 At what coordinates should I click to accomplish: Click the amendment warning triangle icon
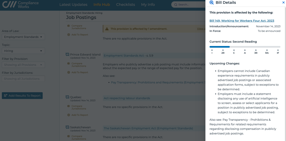[x=107, y=29]
